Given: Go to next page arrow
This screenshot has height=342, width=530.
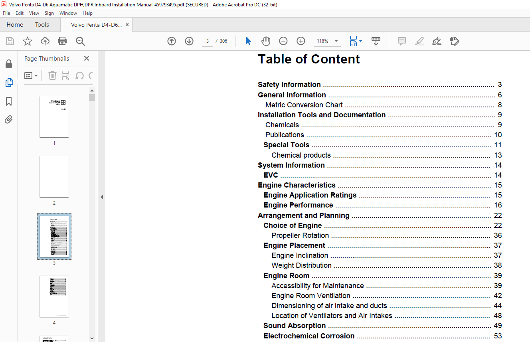Looking at the screenshot, I should [x=189, y=41].
